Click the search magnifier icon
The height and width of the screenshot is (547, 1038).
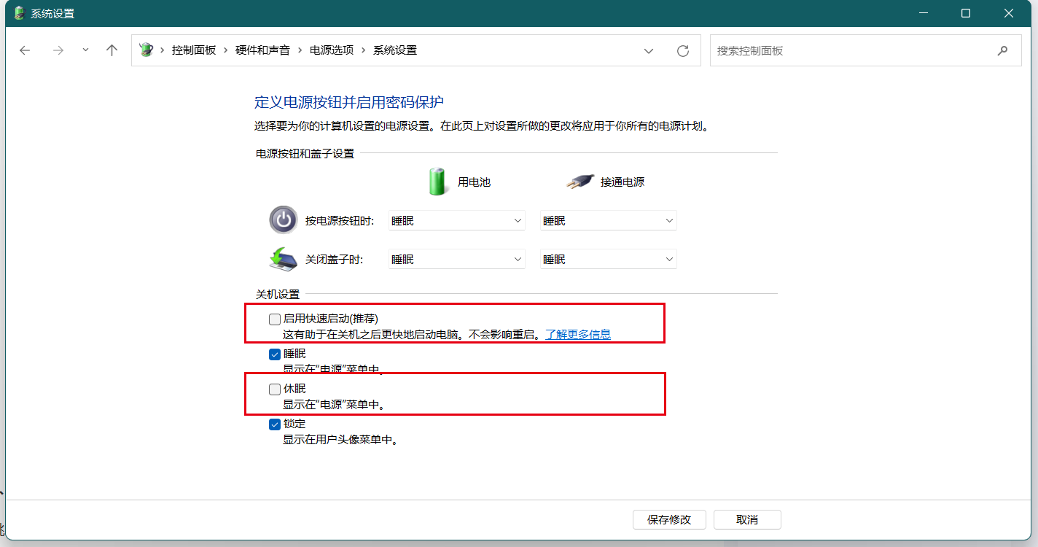click(x=1003, y=50)
